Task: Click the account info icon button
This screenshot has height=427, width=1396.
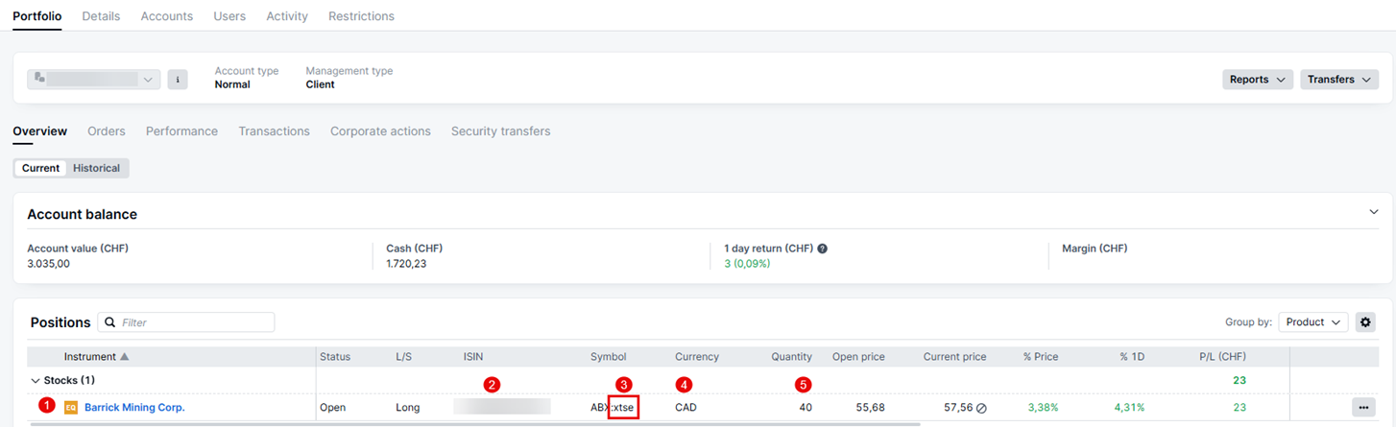Action: [x=178, y=80]
